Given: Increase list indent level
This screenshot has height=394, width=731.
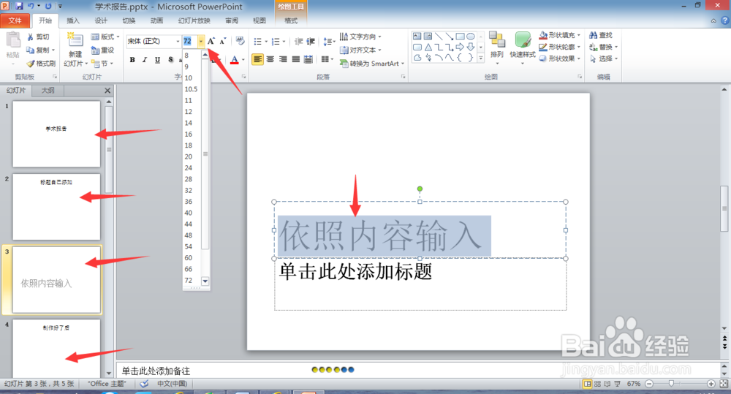Looking at the screenshot, I should pos(311,42).
